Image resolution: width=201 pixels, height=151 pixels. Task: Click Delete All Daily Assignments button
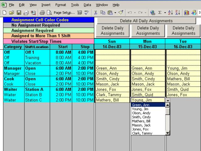click(146, 21)
